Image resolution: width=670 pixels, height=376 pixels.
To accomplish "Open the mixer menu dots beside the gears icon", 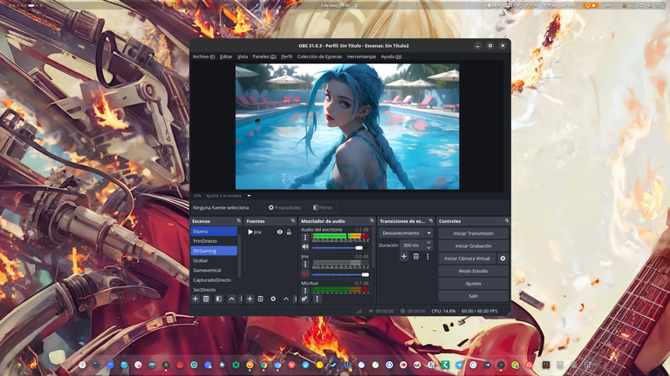I will pos(317,299).
